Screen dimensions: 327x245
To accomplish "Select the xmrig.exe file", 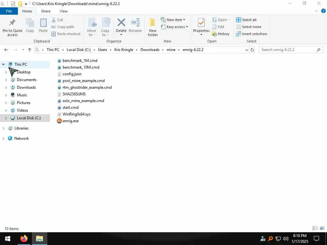I will click(68, 121).
